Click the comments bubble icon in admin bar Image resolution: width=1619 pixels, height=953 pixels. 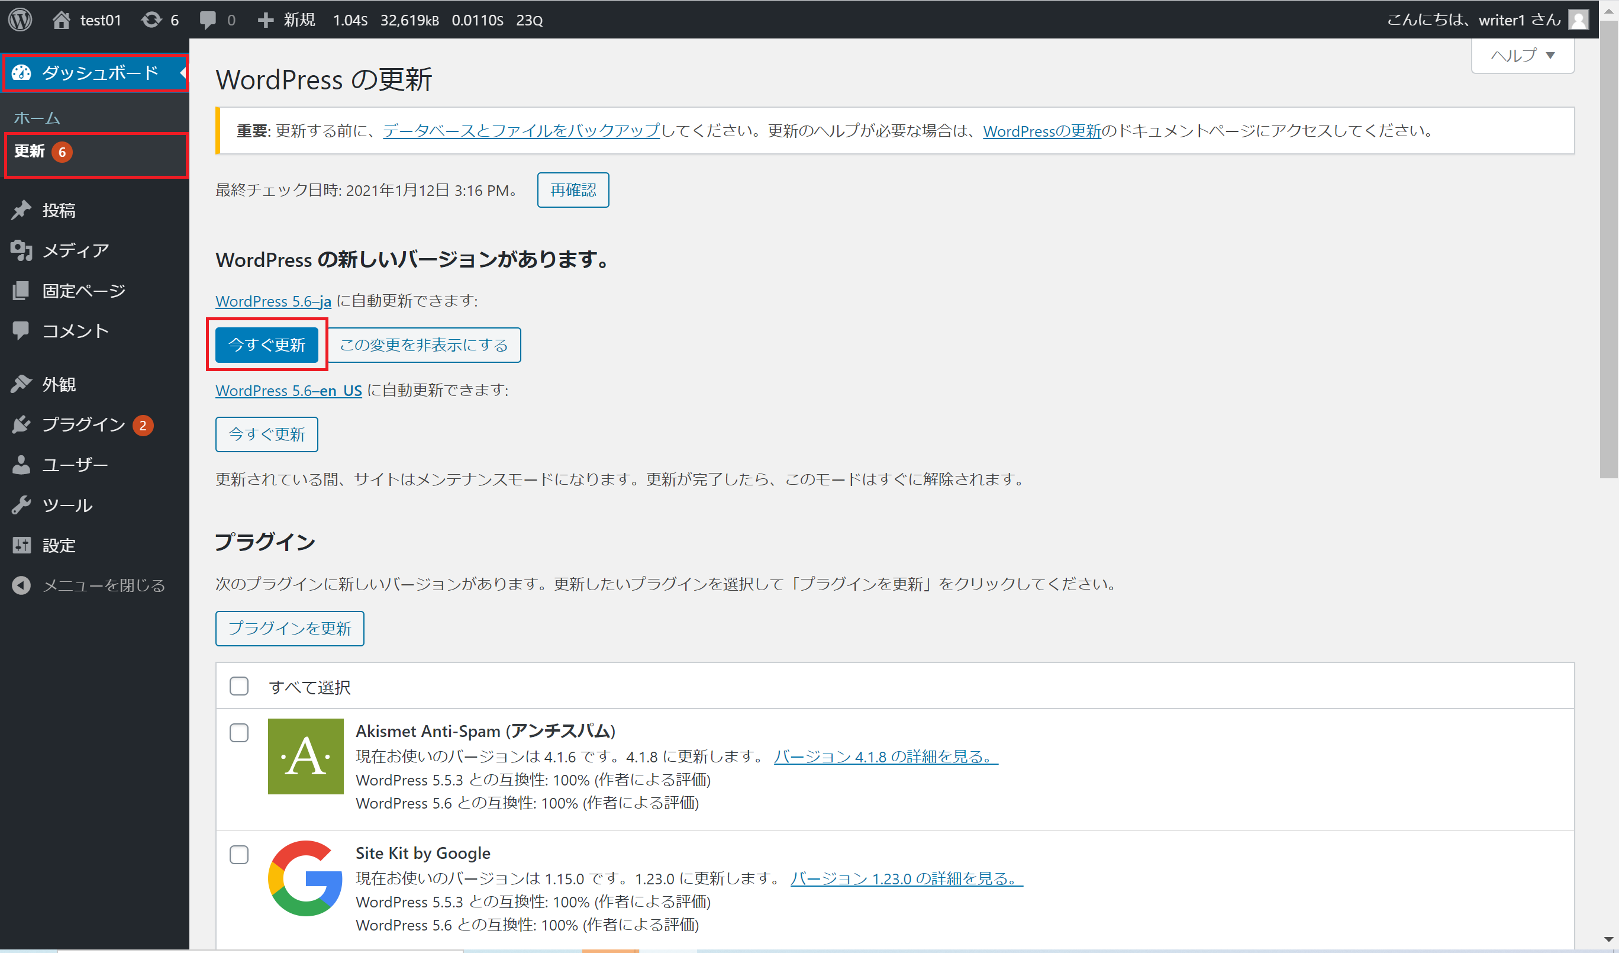[208, 20]
